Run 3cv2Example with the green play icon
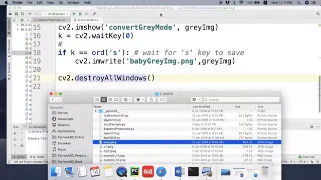 click(x=74, y=14)
